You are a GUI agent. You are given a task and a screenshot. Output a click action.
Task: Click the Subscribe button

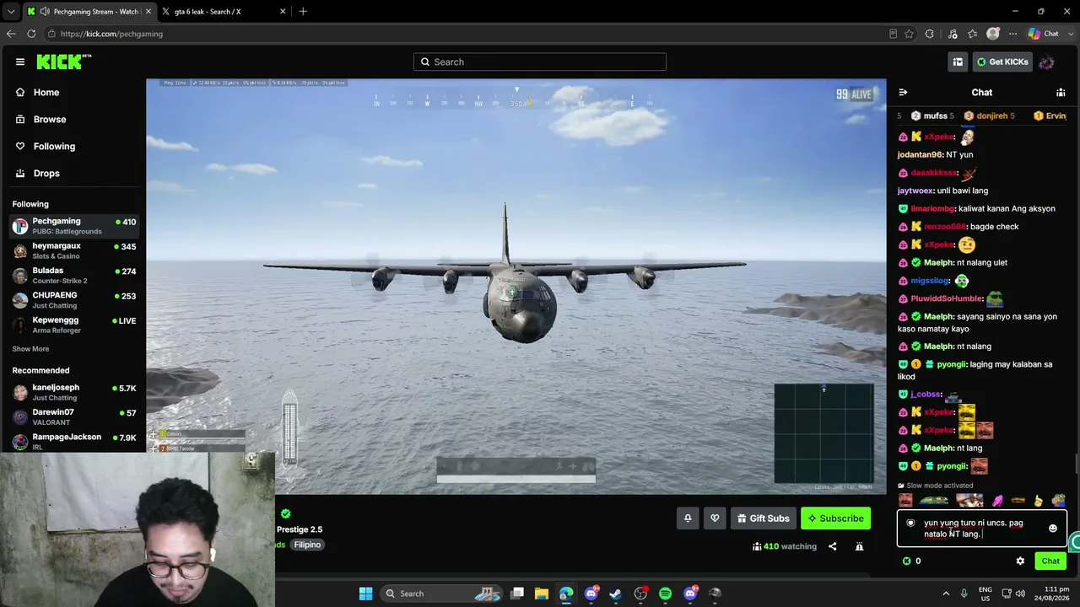pyautogui.click(x=835, y=518)
